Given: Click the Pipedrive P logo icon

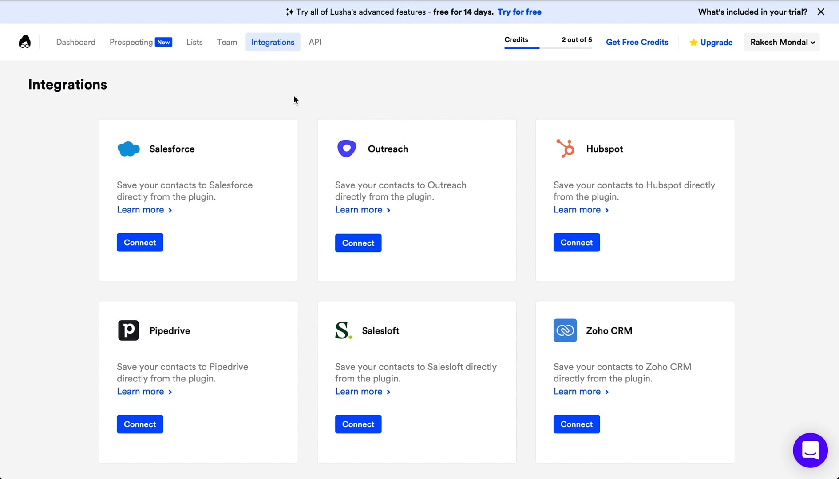Looking at the screenshot, I should tap(128, 330).
